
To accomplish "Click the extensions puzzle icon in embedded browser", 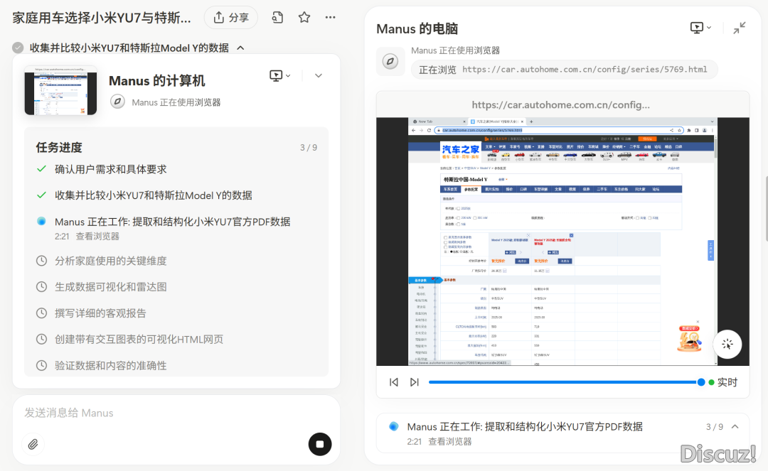I will pyautogui.click(x=689, y=131).
